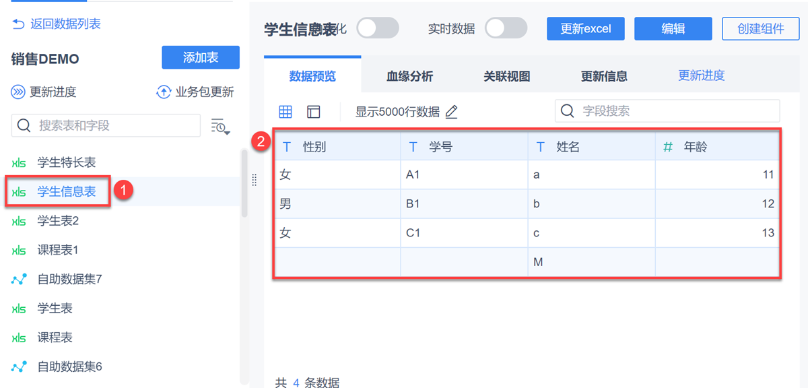
Task: Click the 创建组件 button
Action: coord(761,29)
